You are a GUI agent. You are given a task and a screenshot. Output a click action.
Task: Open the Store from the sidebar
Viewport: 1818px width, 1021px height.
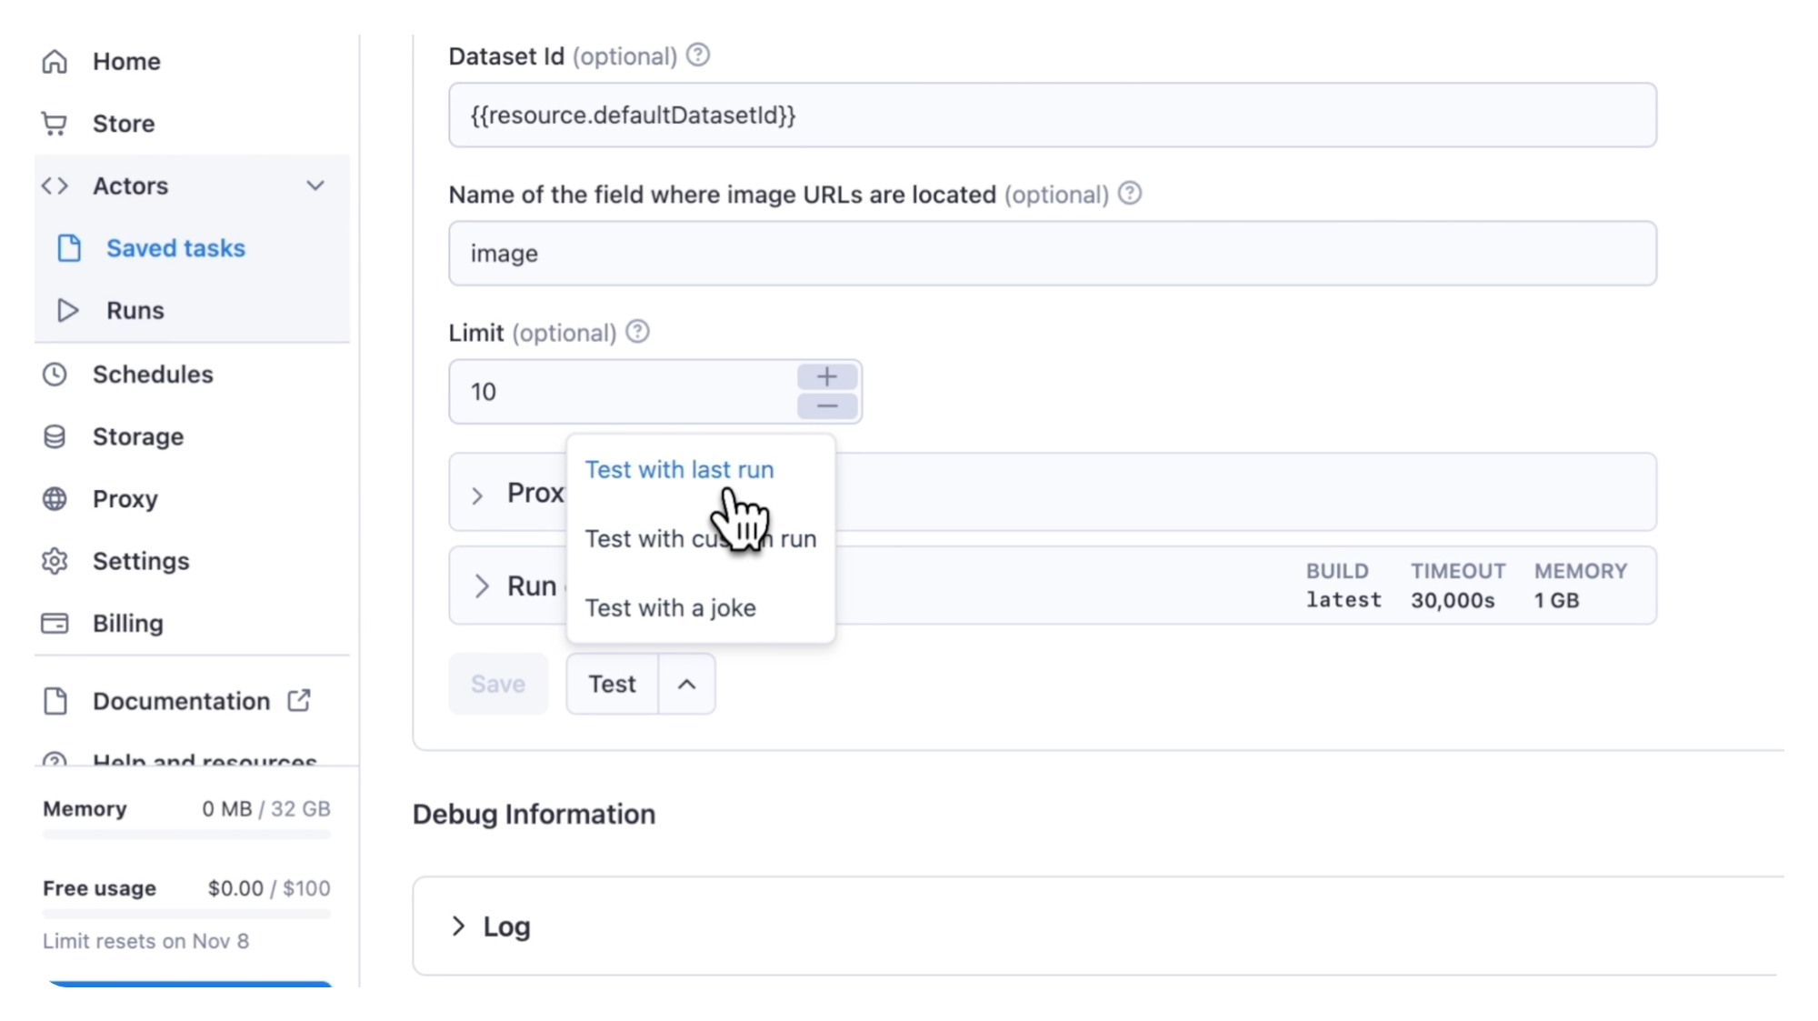point(55,123)
